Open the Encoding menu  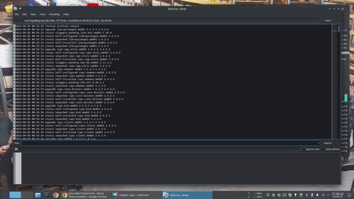coord(54,15)
